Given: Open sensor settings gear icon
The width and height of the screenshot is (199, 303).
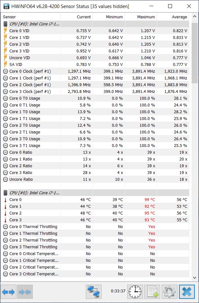Looking at the screenshot, I should pyautogui.click(x=169, y=292).
